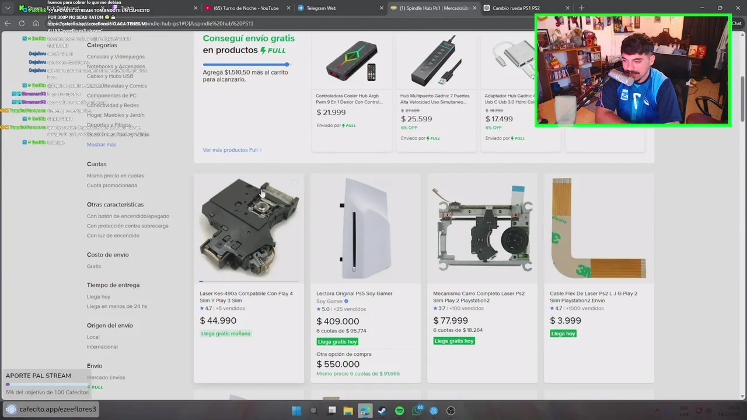Open Lectora Original Ps5 Soy Gamer title
This screenshot has height=420, width=747.
(354, 293)
